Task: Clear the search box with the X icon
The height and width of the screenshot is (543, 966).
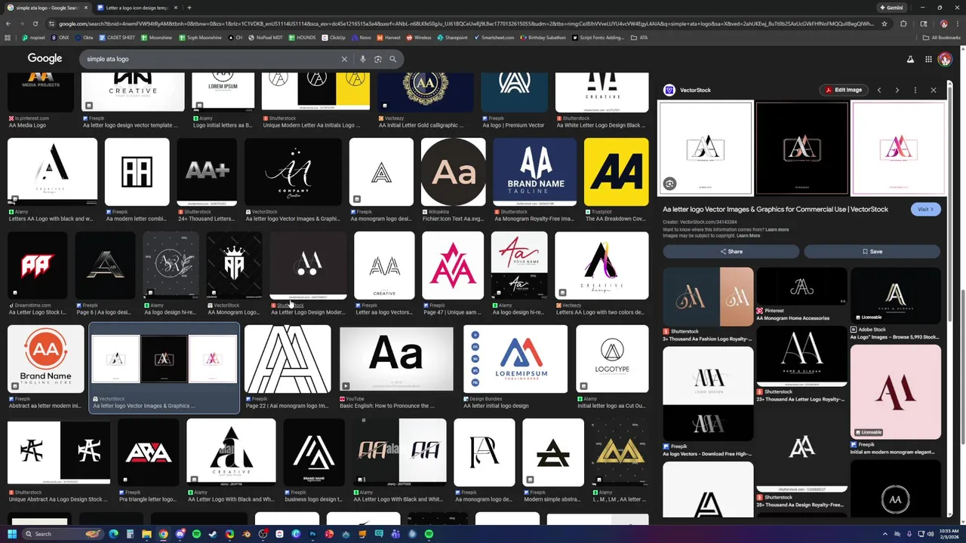Action: click(344, 59)
